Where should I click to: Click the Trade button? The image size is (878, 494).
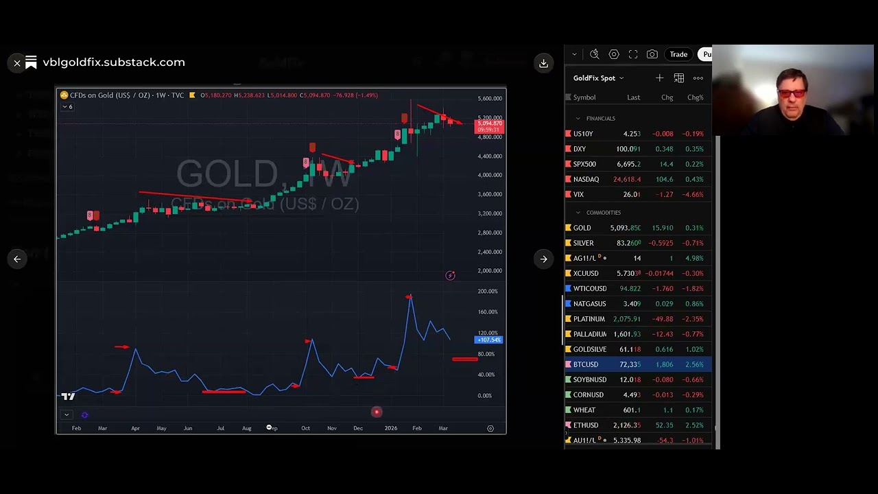pos(678,54)
